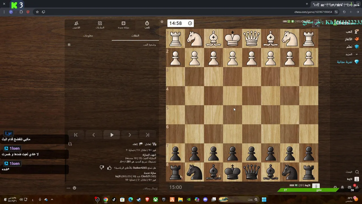
Task: Open the browser three-dot menu
Action: 4,12
